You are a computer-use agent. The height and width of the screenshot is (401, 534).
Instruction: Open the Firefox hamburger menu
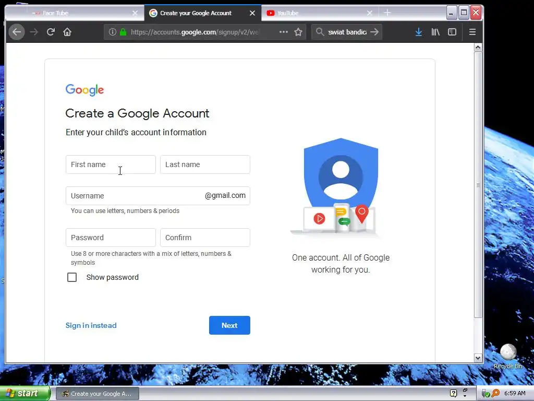472,32
